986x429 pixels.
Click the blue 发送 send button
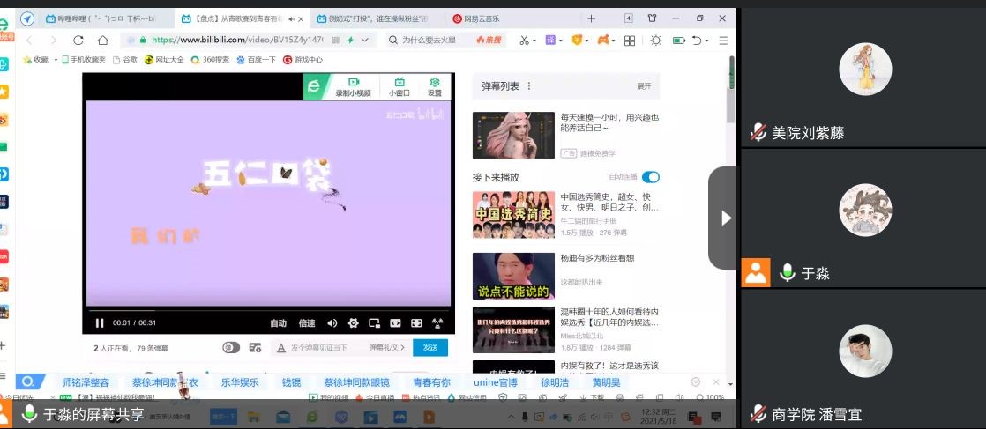(x=430, y=348)
